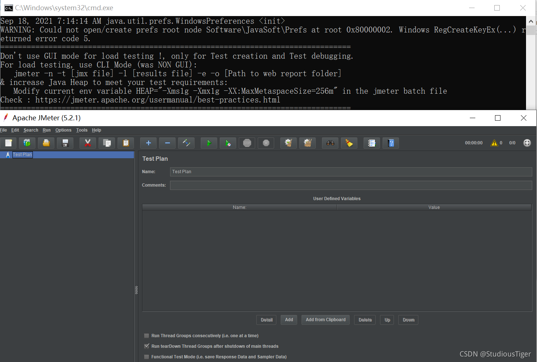Toggle enabled state with lightning icon
The width and height of the screenshot is (537, 362).
[x=186, y=143]
